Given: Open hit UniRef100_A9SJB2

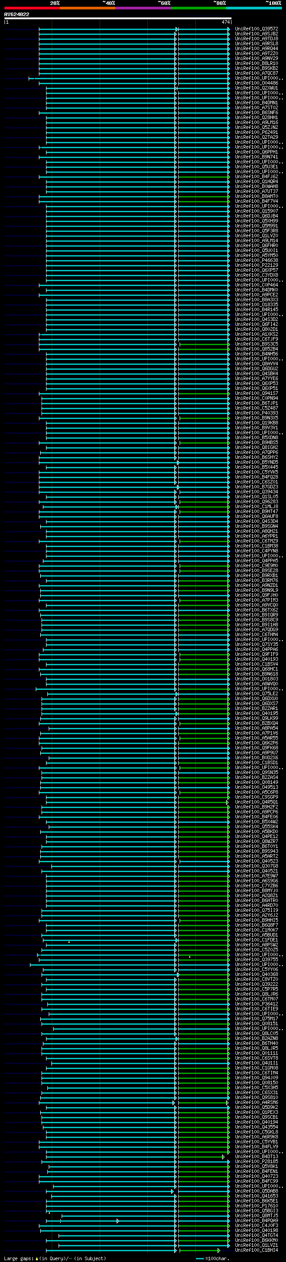Looking at the screenshot, I should click(x=257, y=34).
